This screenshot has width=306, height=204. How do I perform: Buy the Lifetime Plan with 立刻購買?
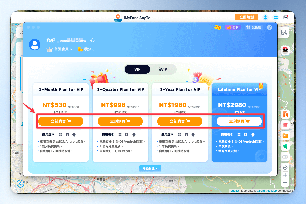239,121
